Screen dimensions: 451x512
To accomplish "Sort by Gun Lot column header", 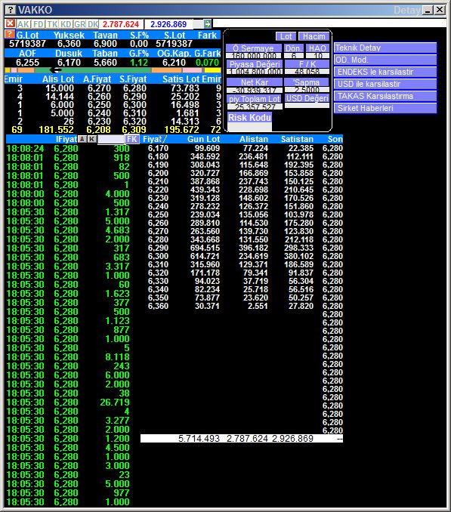I will point(203,139).
